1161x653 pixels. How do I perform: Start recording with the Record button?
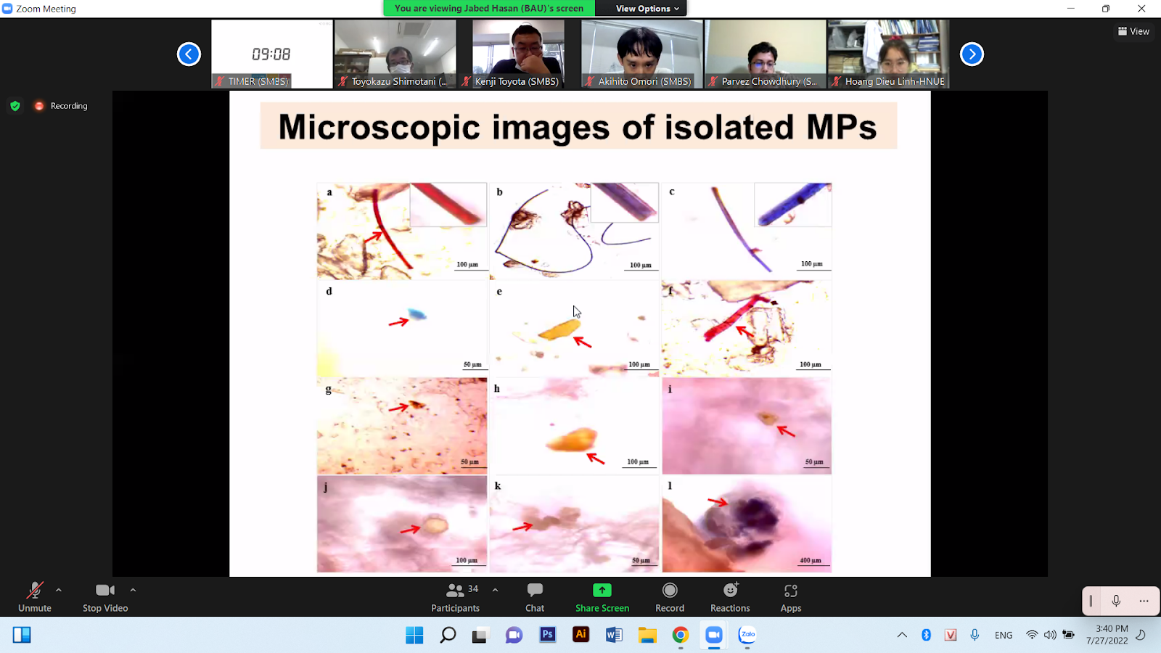point(670,598)
